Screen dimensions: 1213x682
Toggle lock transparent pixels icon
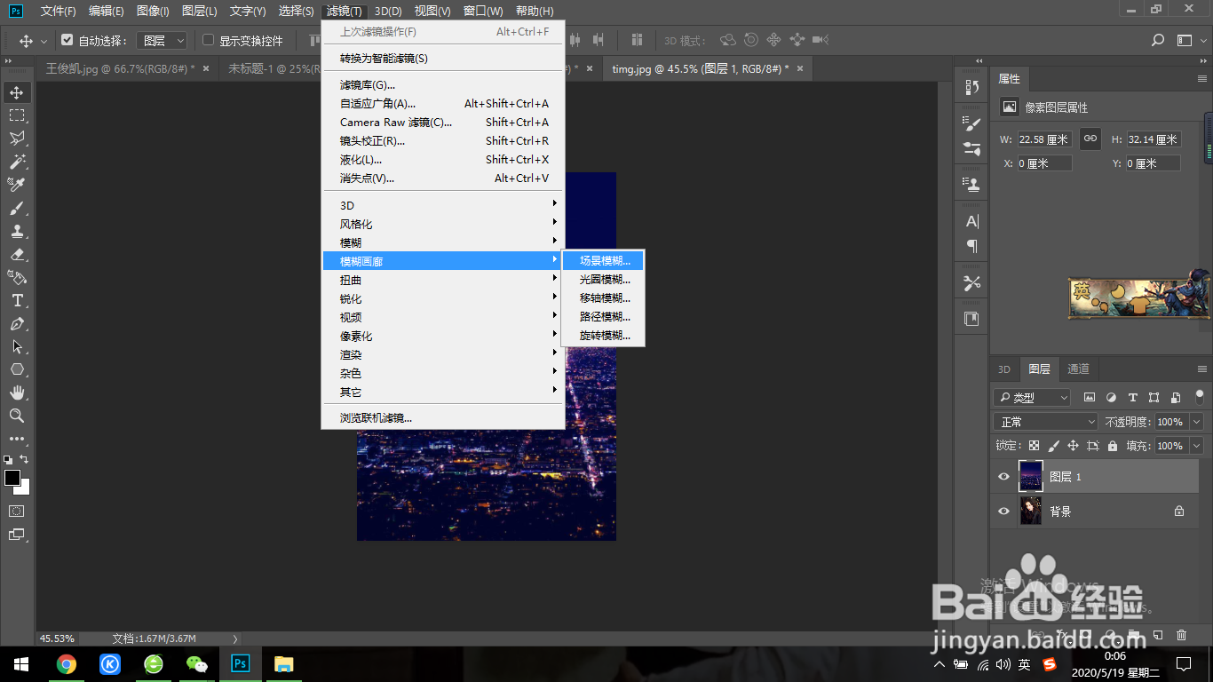pyautogui.click(x=1034, y=446)
